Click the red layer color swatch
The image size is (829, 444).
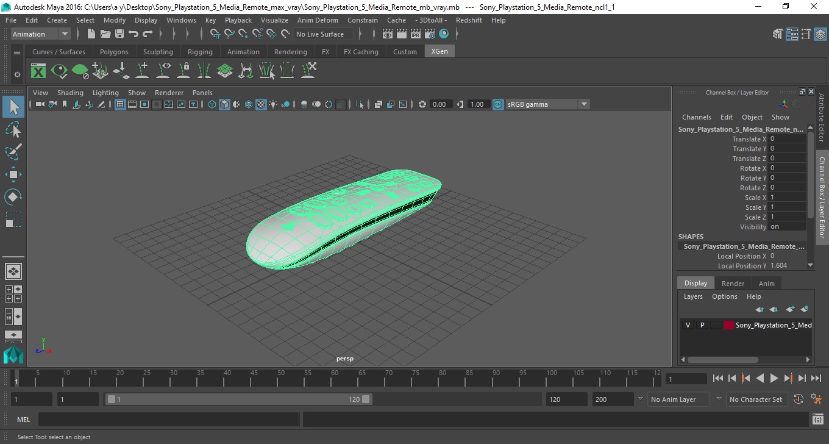pyautogui.click(x=729, y=325)
